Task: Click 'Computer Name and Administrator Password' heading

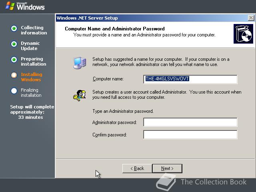Action: click(115, 29)
